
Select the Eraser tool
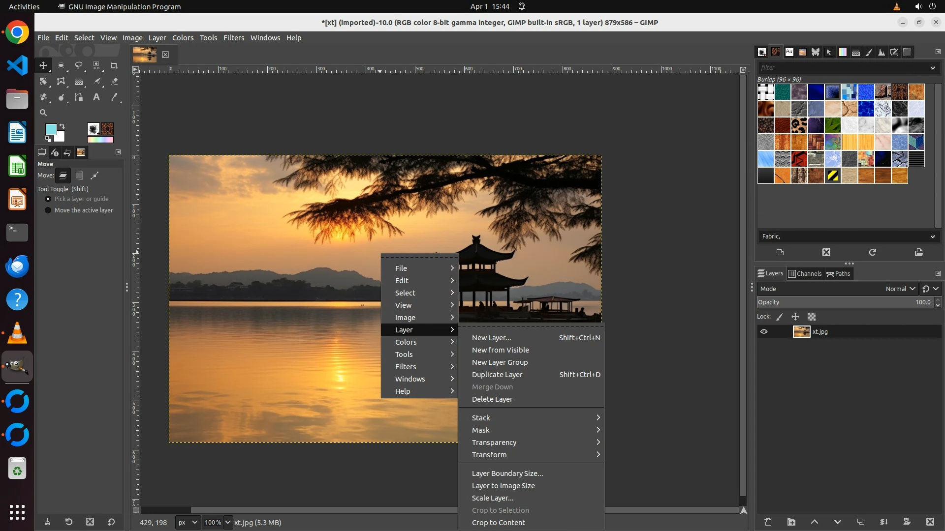coord(114,82)
